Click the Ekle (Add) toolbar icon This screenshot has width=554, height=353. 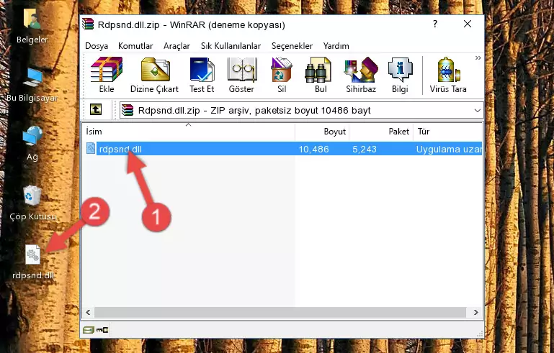click(107, 75)
